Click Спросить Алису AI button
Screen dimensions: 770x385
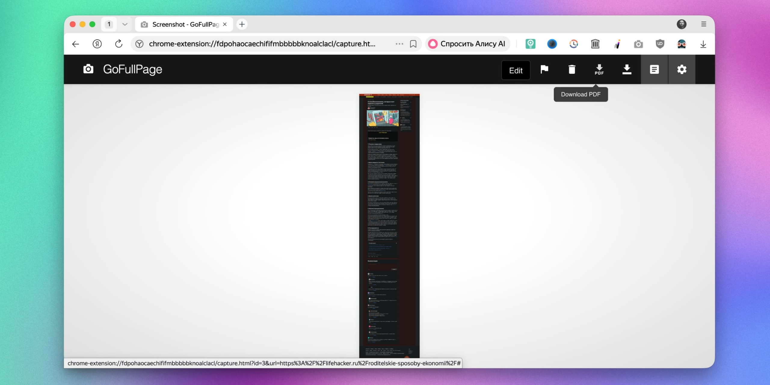click(467, 44)
